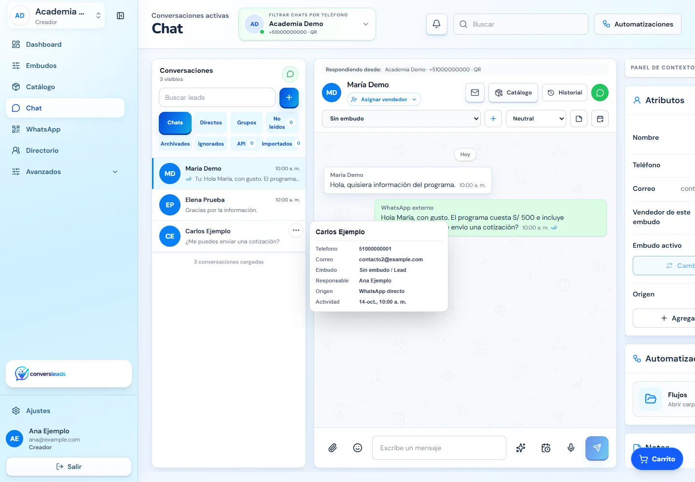The image size is (695, 482).
Task: Collapse the sidebar with panel icon
Action: pos(121,16)
